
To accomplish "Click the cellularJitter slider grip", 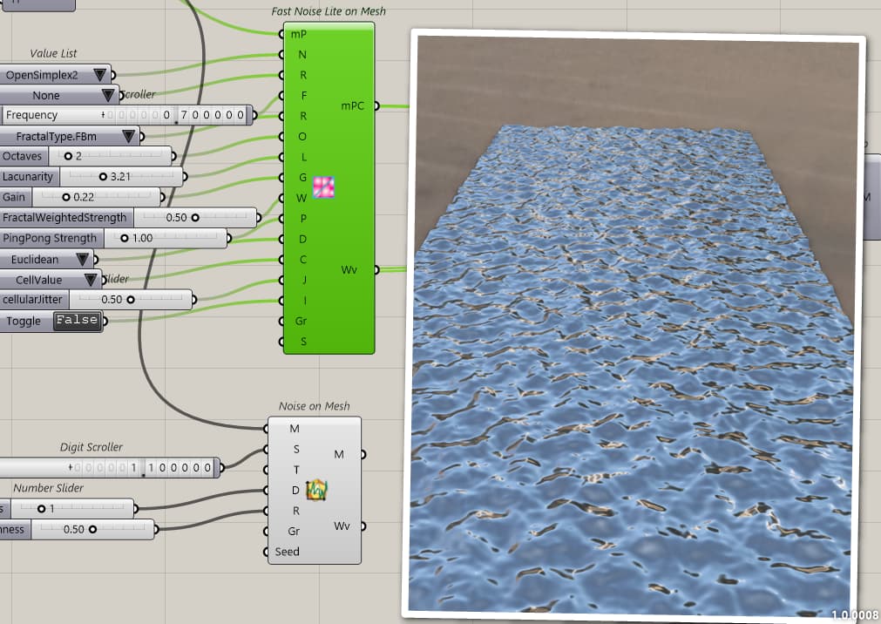I will (x=132, y=299).
